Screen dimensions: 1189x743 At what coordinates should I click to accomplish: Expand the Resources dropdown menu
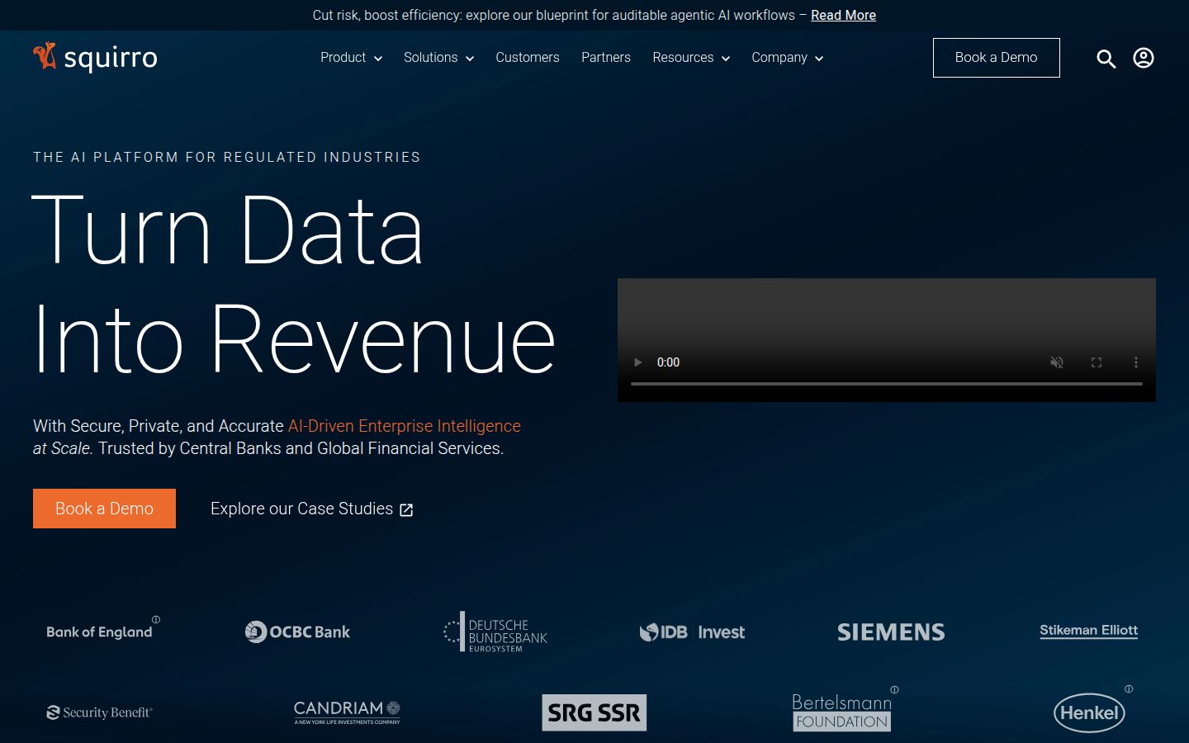[691, 58]
